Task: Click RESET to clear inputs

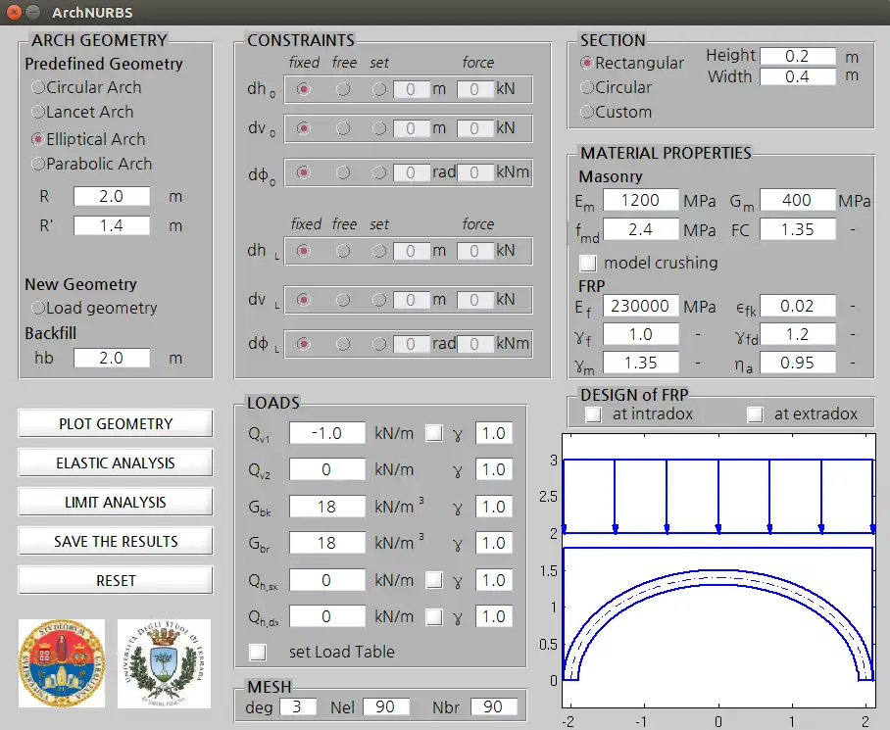Action: point(115,580)
